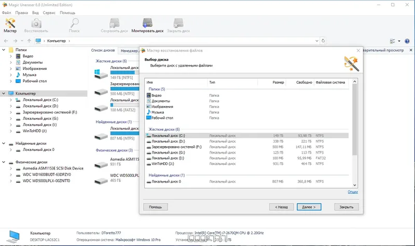Collapse the Найденные диски tree node
Image resolution: width=415 pixels, height=246 pixels.
[x=4, y=143]
